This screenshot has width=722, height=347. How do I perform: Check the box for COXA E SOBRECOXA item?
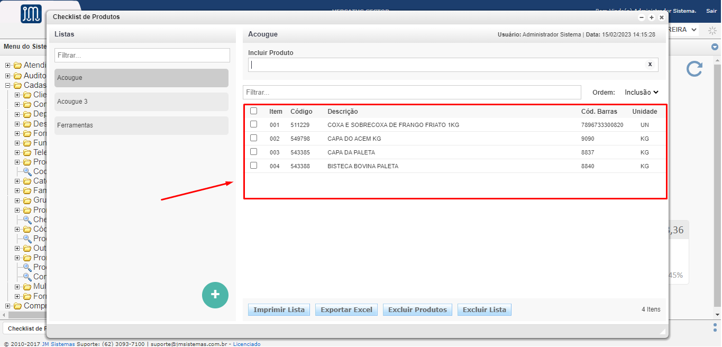pos(254,124)
